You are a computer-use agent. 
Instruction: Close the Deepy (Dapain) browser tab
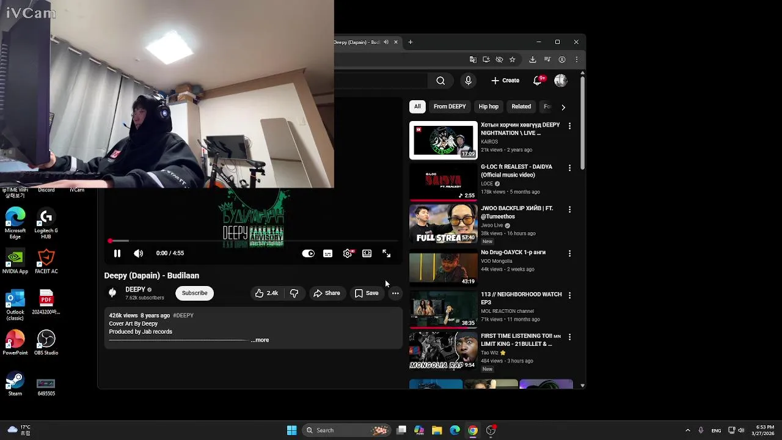click(395, 42)
